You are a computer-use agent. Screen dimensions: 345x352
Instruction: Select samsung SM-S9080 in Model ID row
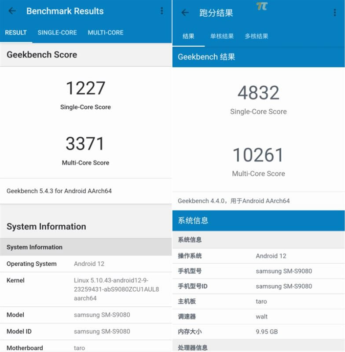click(102, 331)
